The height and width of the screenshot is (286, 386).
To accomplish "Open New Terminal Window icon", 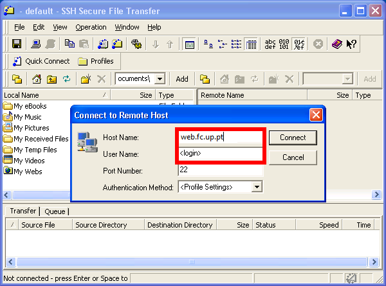I will coord(103,44).
